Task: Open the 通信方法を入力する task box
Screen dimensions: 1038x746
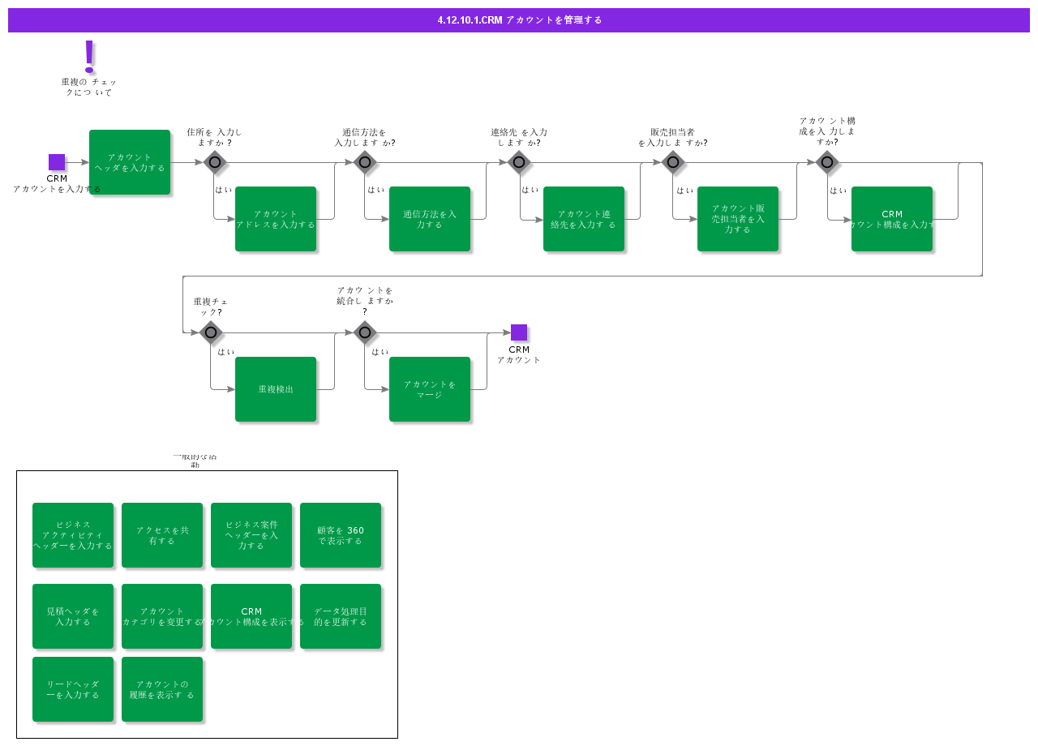Action: (x=430, y=219)
